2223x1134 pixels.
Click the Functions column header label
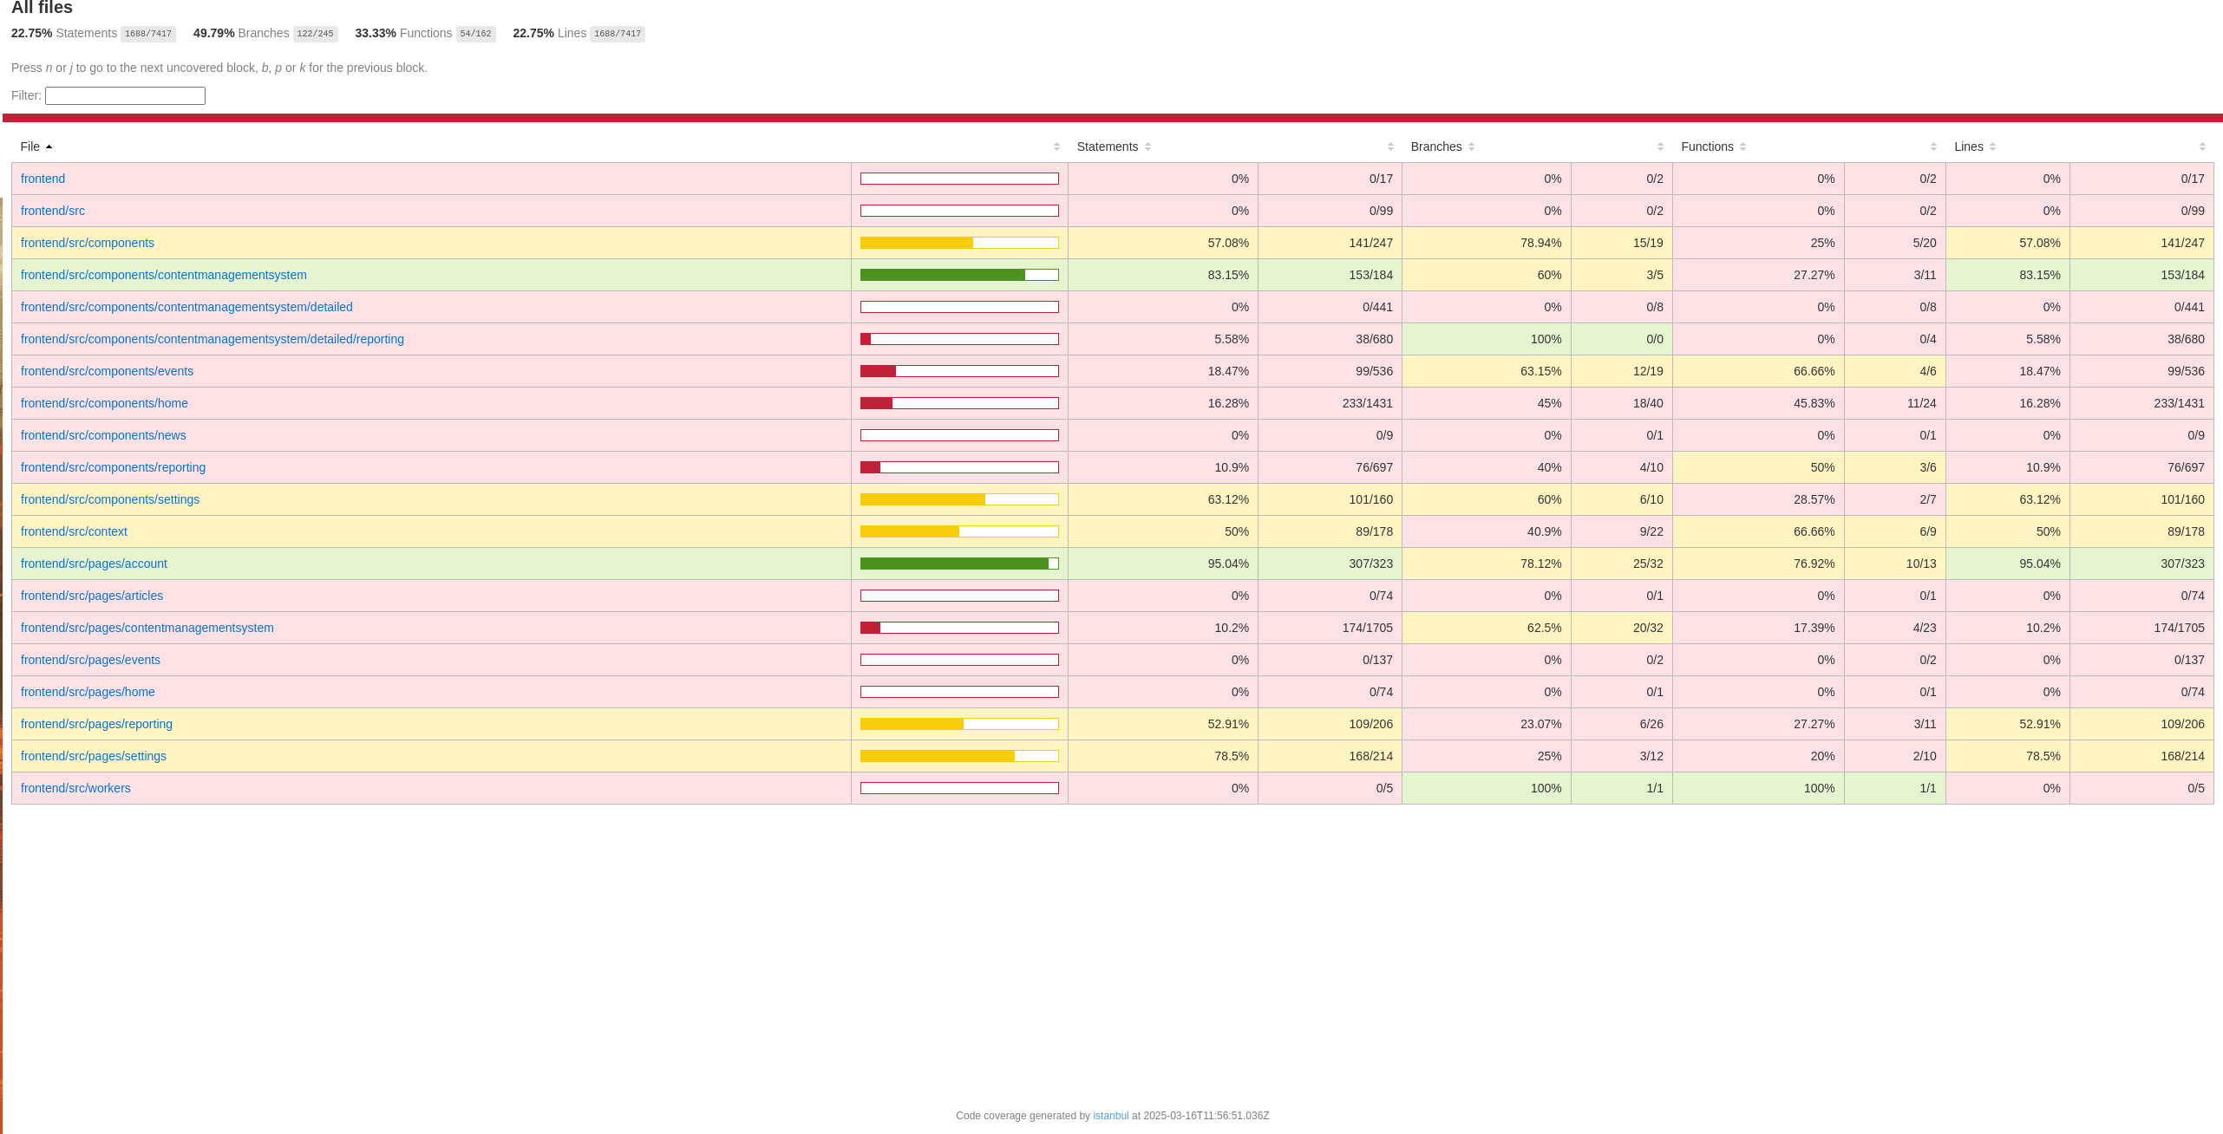click(1706, 147)
